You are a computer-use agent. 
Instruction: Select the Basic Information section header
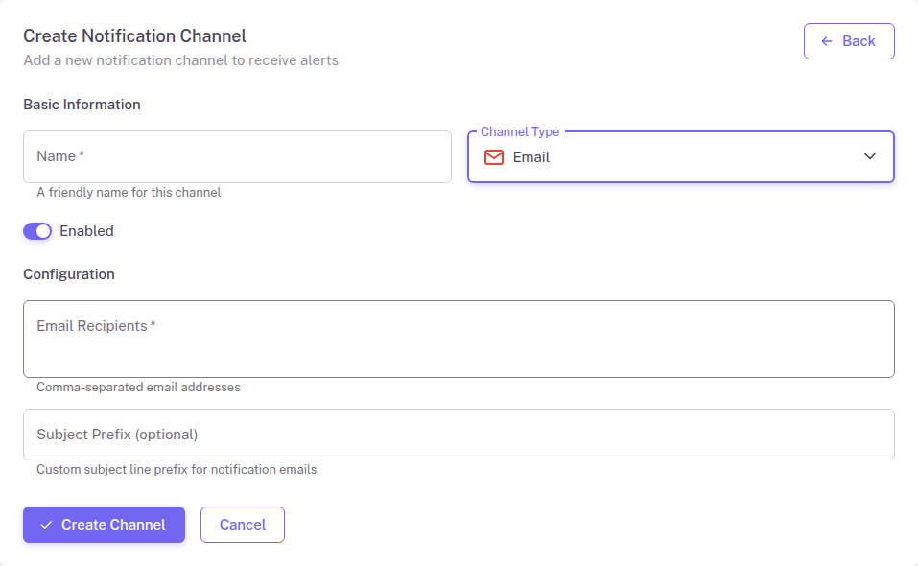[82, 104]
